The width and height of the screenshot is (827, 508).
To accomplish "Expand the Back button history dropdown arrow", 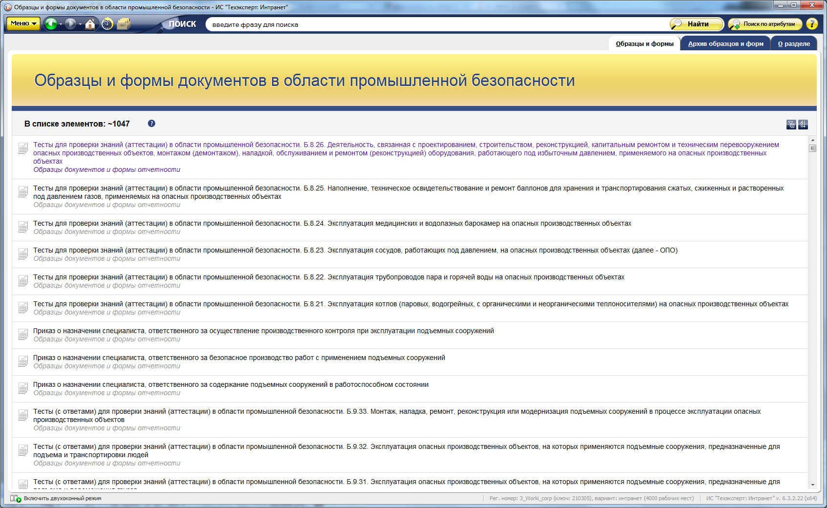I will 61,24.
